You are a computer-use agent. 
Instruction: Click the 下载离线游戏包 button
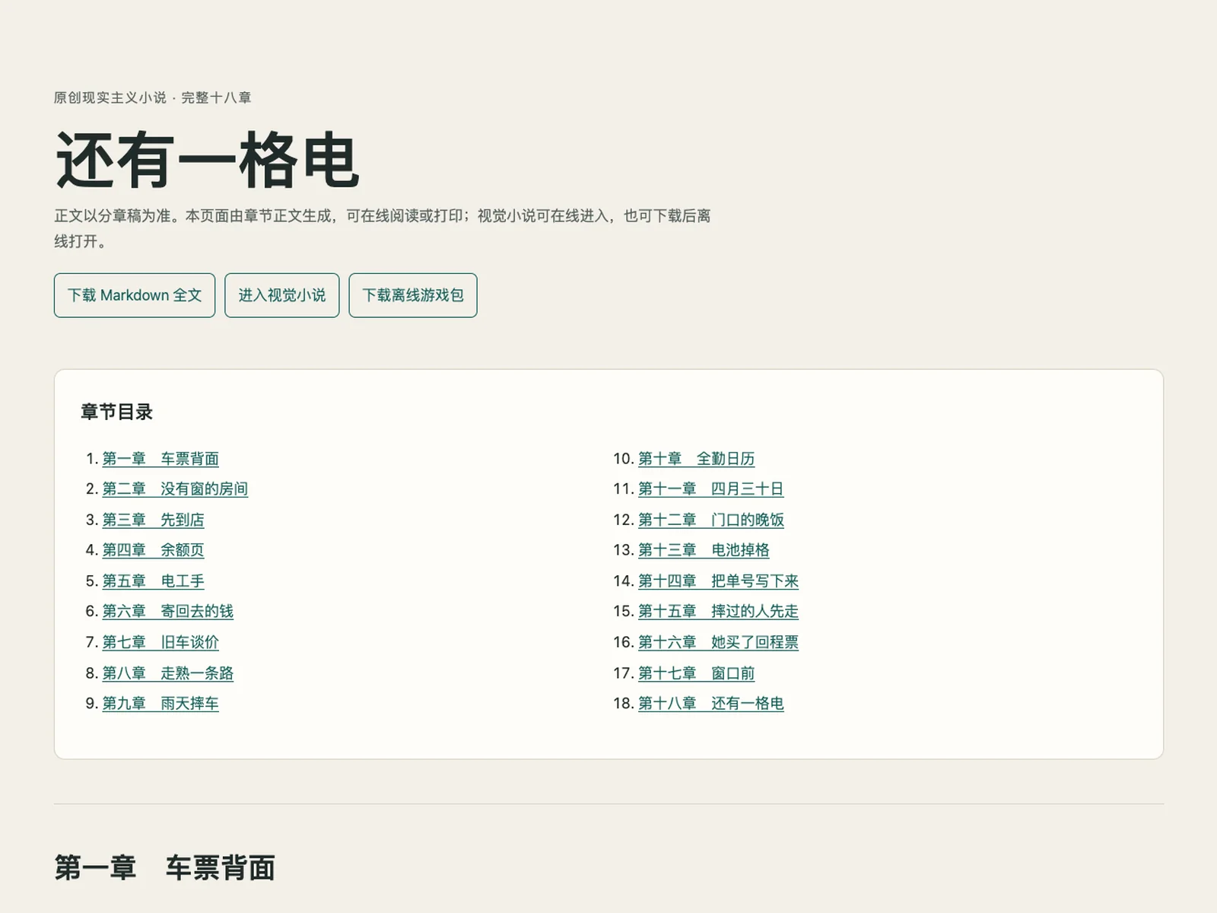(413, 295)
